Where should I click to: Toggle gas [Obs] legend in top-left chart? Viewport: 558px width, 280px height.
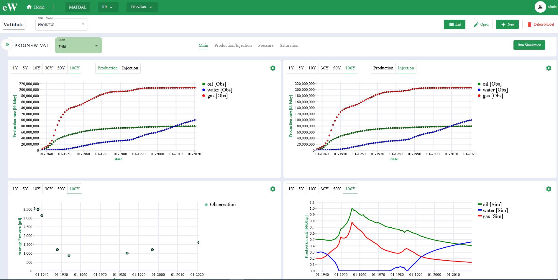pyautogui.click(x=215, y=96)
